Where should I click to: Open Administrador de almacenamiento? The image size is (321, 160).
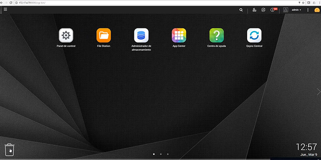click(141, 35)
